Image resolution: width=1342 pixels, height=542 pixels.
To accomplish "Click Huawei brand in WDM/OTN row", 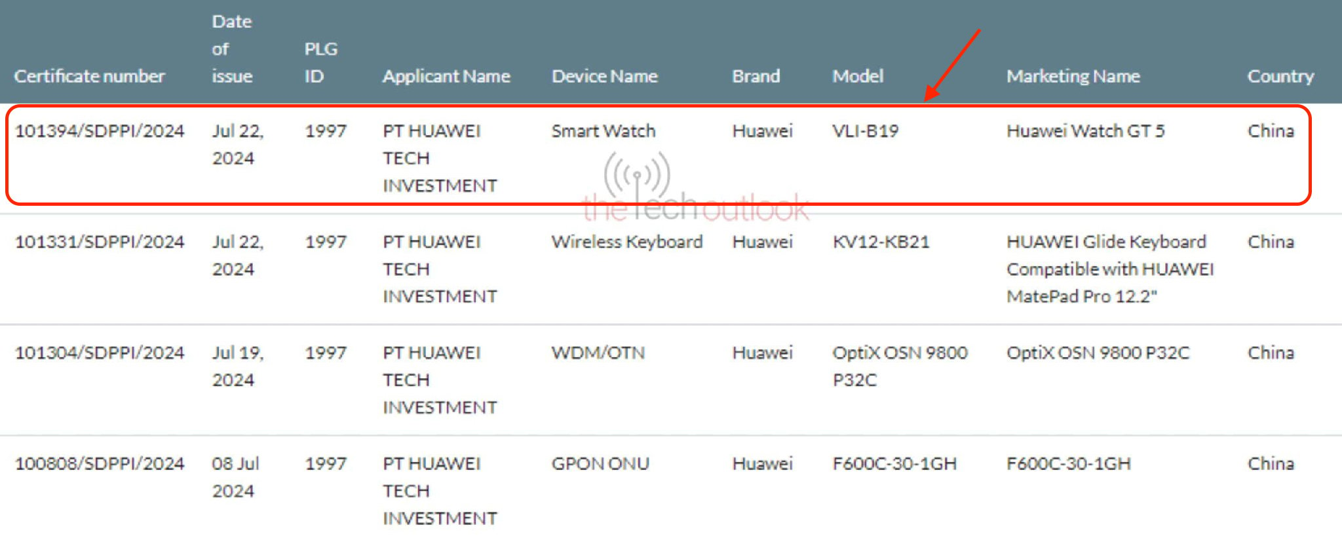I will point(762,353).
